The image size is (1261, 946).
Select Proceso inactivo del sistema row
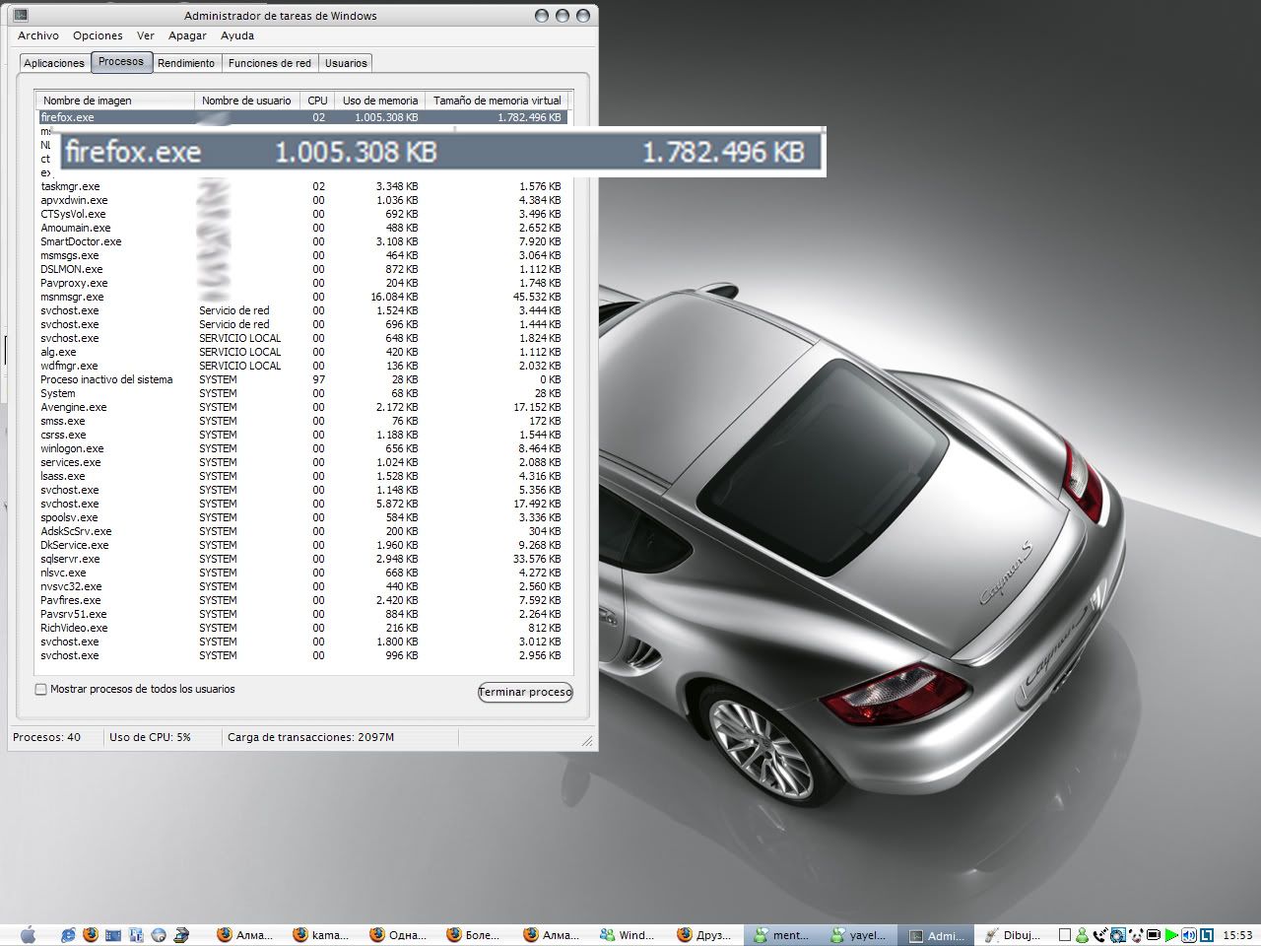tap(301, 379)
